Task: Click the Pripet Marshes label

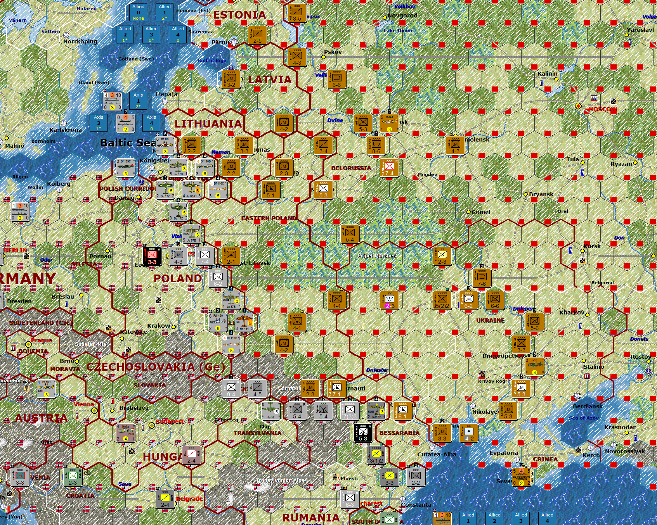Action: [x=377, y=256]
